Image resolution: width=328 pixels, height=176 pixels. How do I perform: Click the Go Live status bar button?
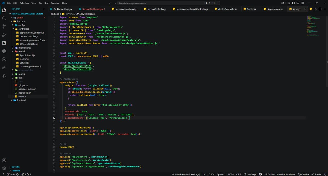coord(270,174)
